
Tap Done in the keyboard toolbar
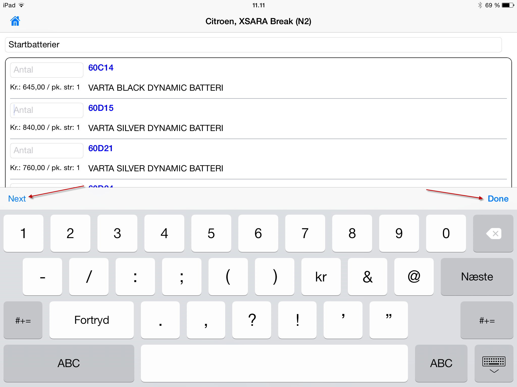point(498,199)
